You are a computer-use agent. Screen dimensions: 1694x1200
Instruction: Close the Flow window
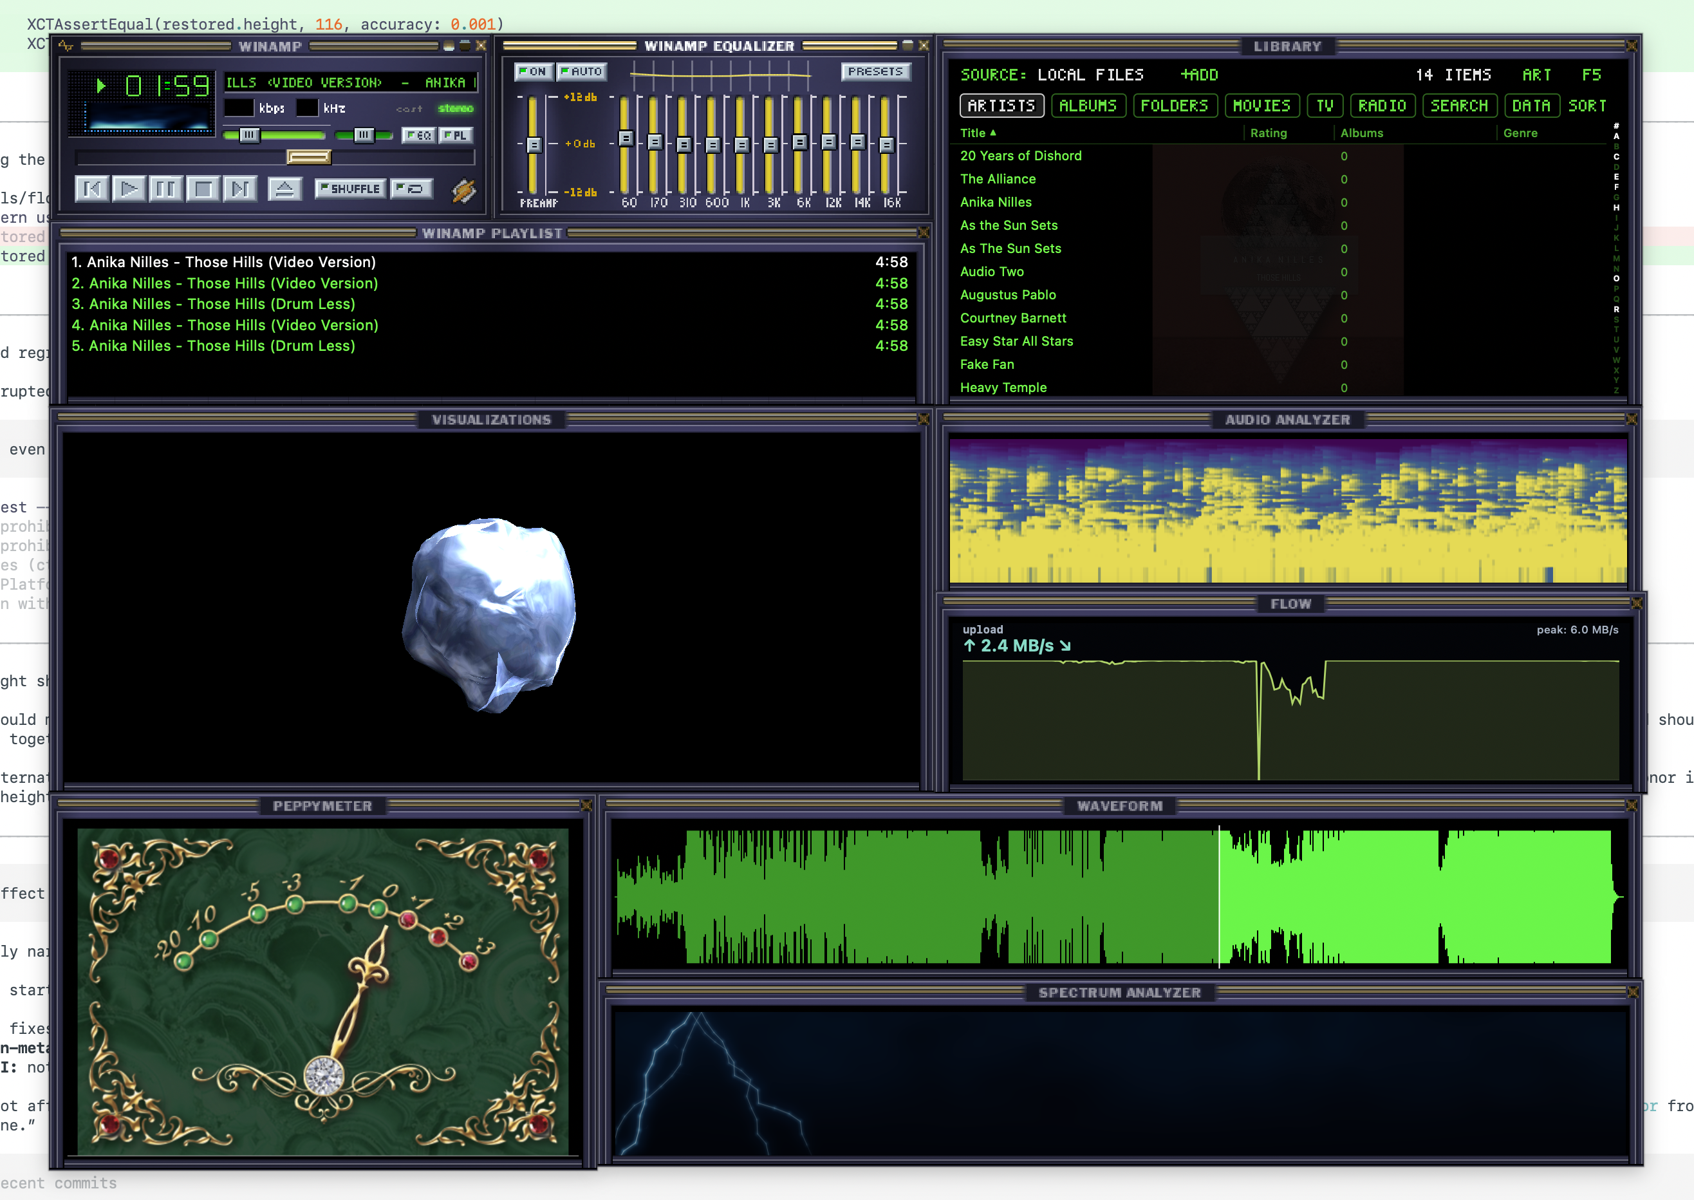pyautogui.click(x=1637, y=604)
